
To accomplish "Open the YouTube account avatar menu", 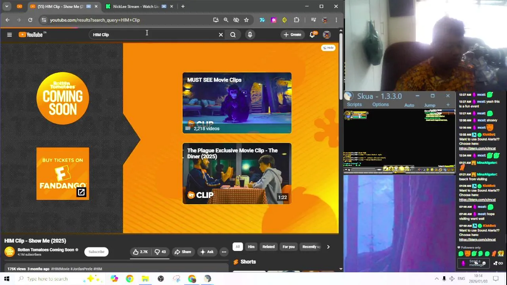I will tap(326, 35).
